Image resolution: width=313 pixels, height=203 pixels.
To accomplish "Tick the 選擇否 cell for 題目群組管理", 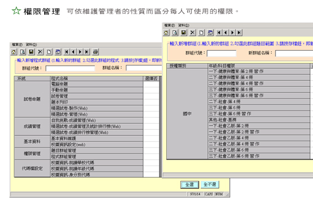I will [x=151, y=151].
